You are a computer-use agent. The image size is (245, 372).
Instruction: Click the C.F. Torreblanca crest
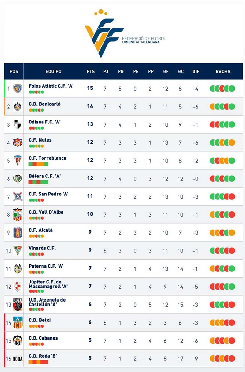point(17,160)
